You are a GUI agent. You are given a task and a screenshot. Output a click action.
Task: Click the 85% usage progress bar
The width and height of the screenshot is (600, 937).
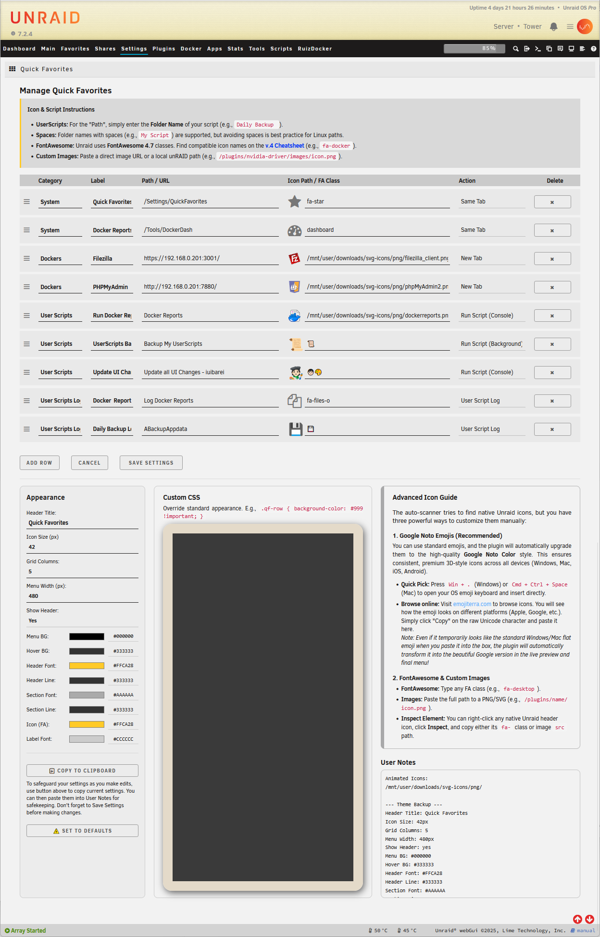coord(475,49)
